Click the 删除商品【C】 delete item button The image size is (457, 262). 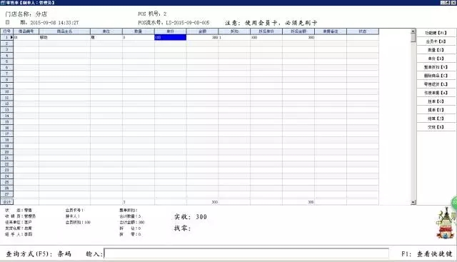coord(436,76)
